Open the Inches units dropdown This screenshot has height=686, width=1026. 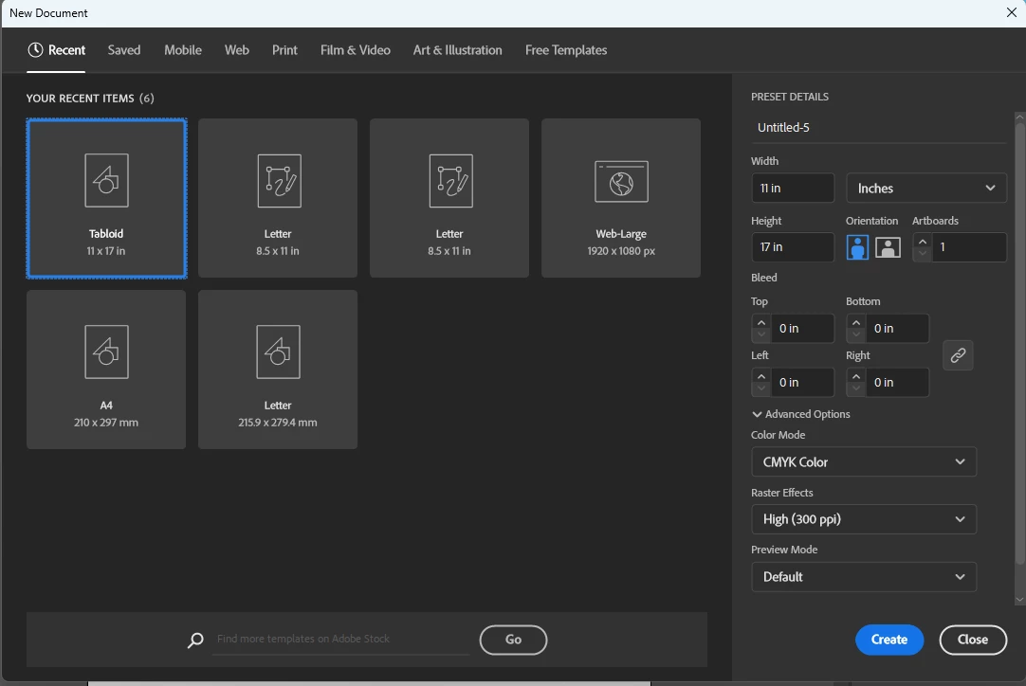click(x=925, y=189)
